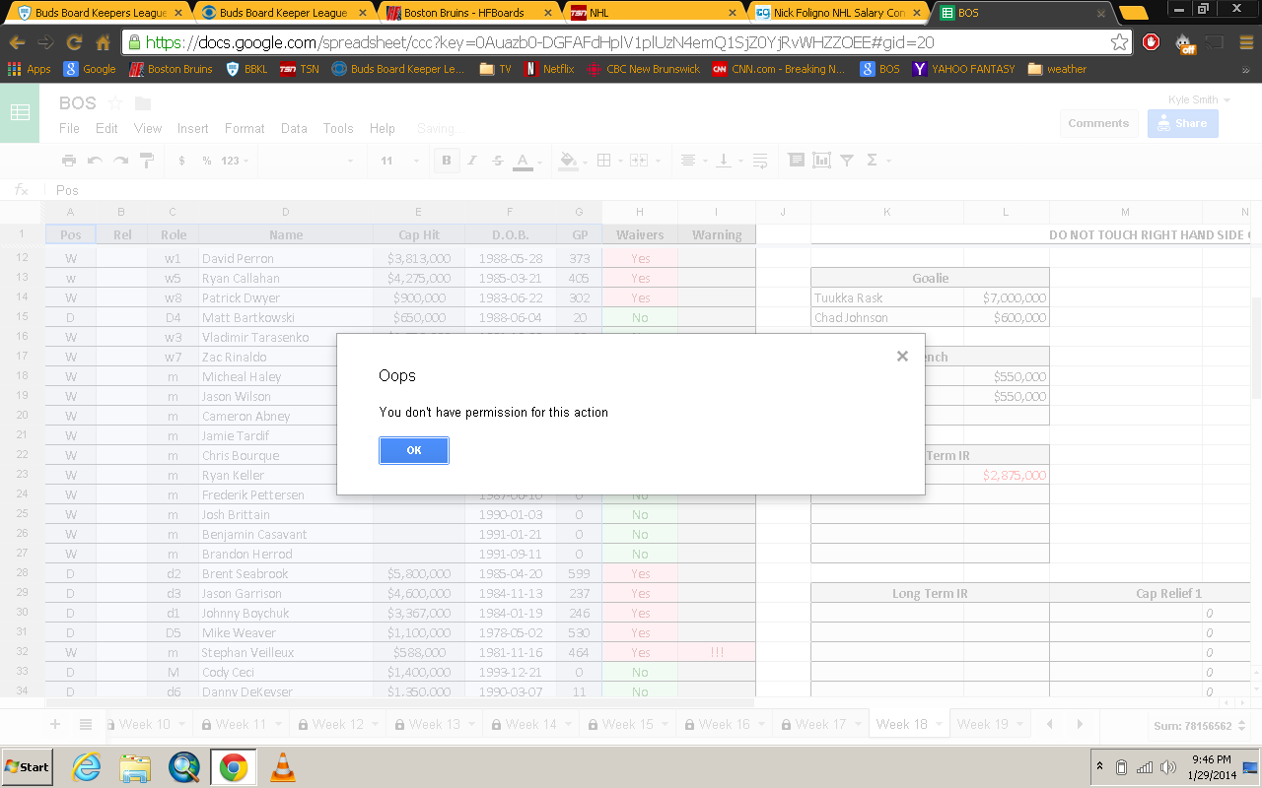This screenshot has width=1262, height=788.
Task: Click Chrome's home button
Action: (x=103, y=42)
